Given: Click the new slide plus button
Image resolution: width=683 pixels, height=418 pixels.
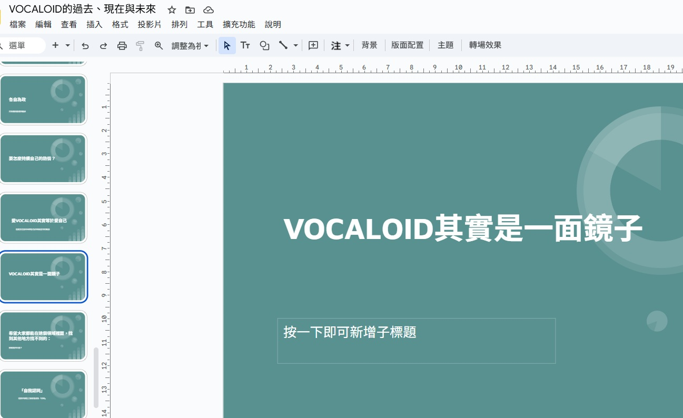Looking at the screenshot, I should [55, 45].
